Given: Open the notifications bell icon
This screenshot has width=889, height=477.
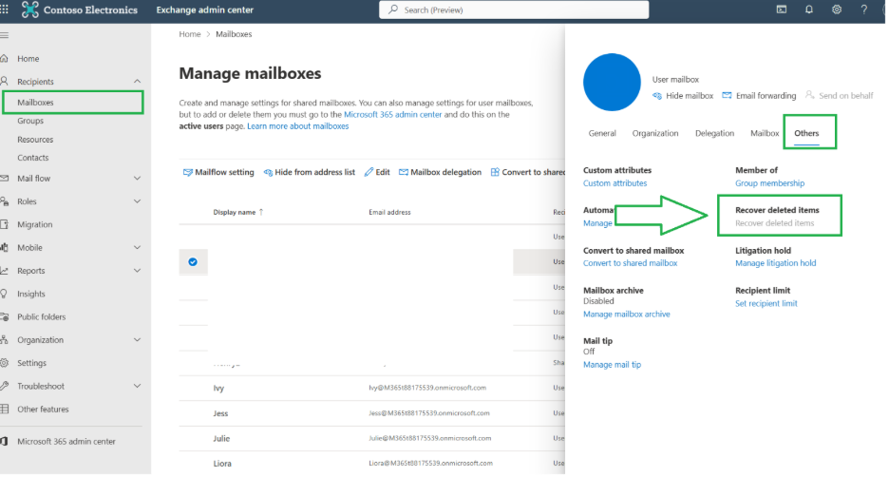Looking at the screenshot, I should tap(809, 10).
